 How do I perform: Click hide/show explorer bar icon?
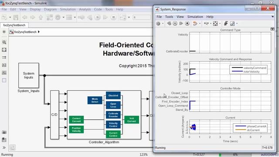click(4, 32)
